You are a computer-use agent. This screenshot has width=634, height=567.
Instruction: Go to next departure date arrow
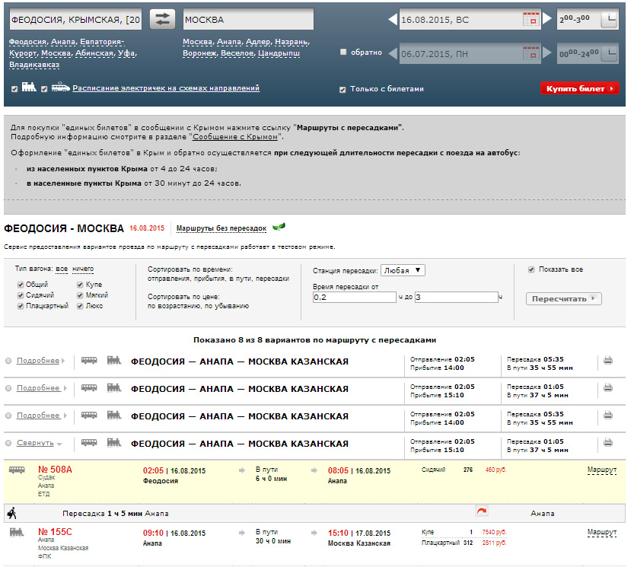tap(546, 20)
